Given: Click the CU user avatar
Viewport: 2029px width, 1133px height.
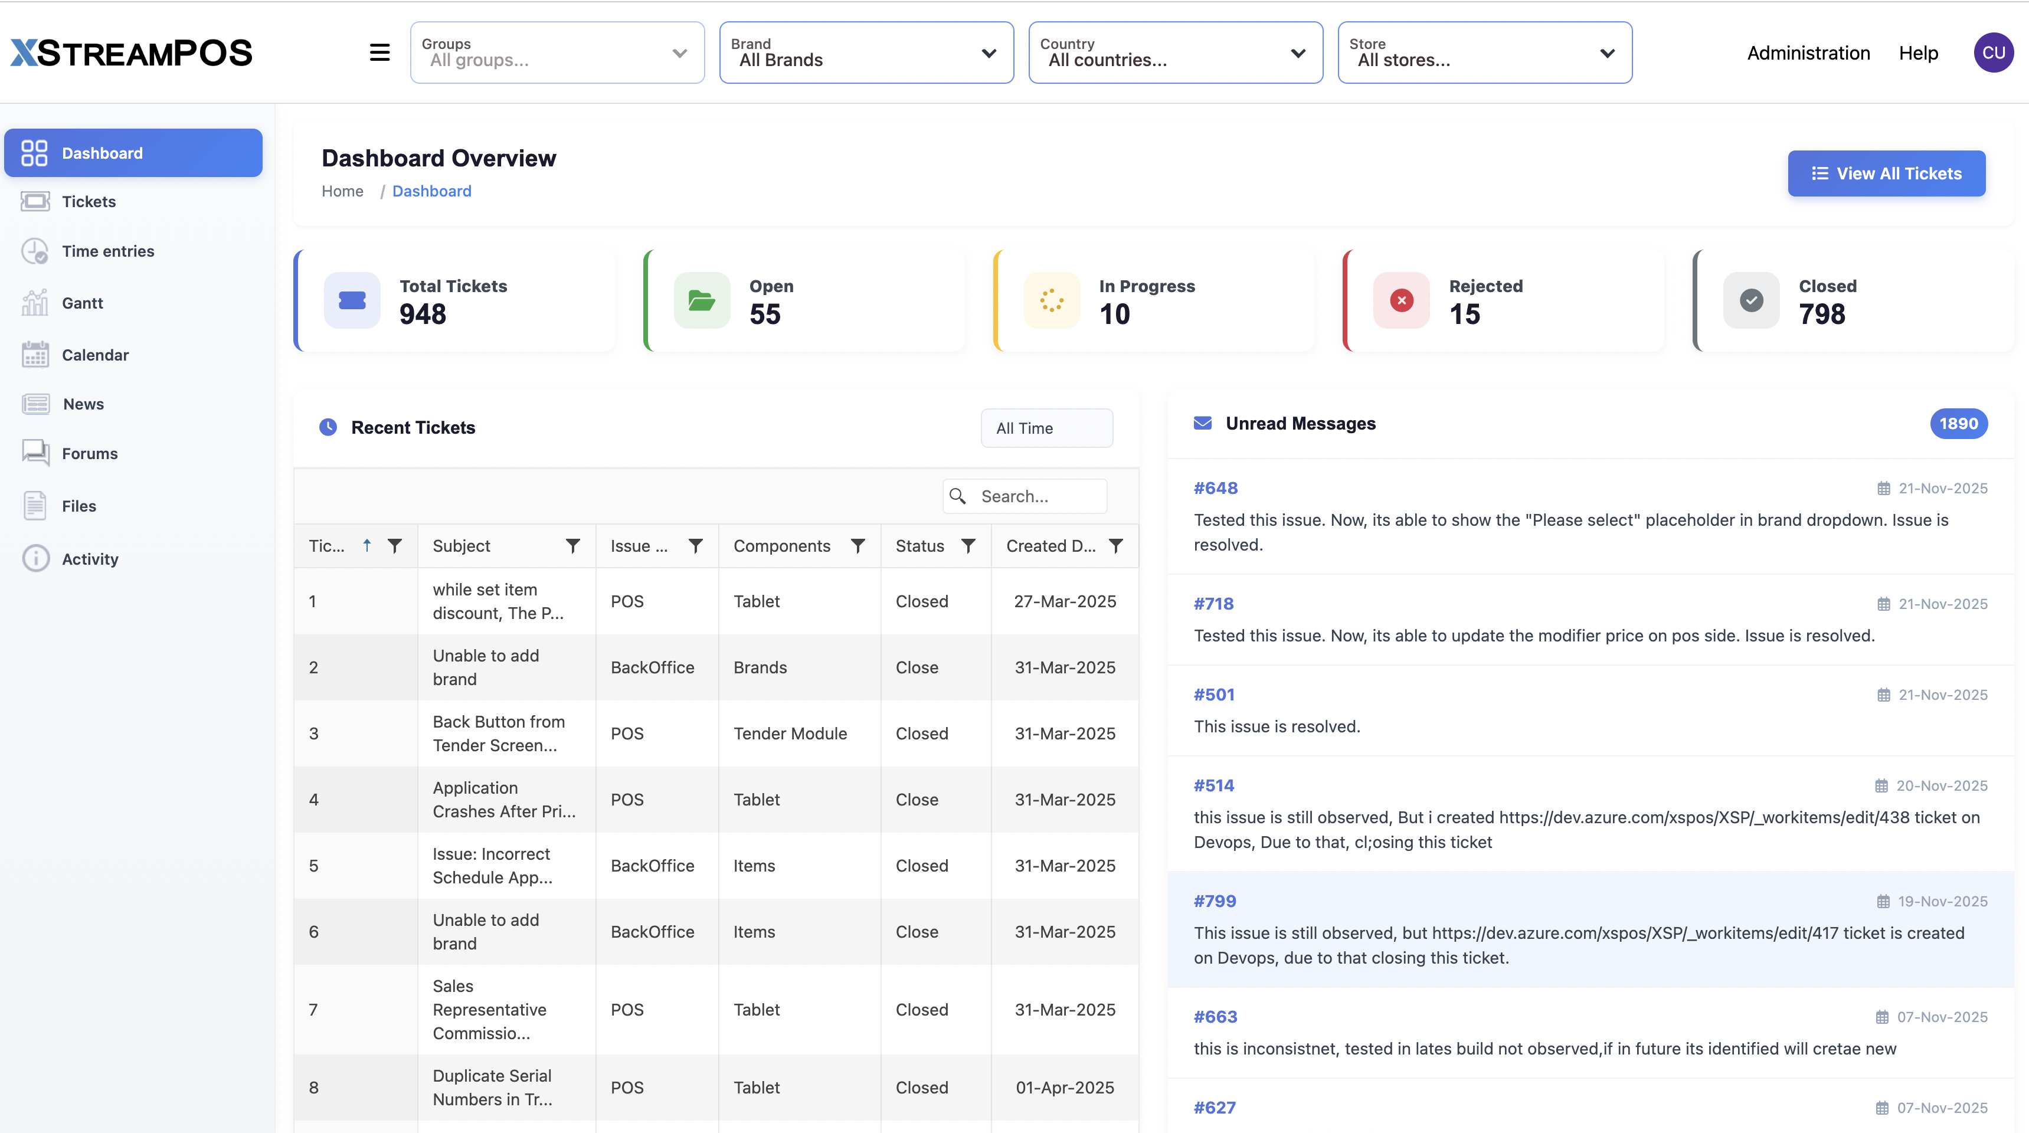Looking at the screenshot, I should (1994, 53).
